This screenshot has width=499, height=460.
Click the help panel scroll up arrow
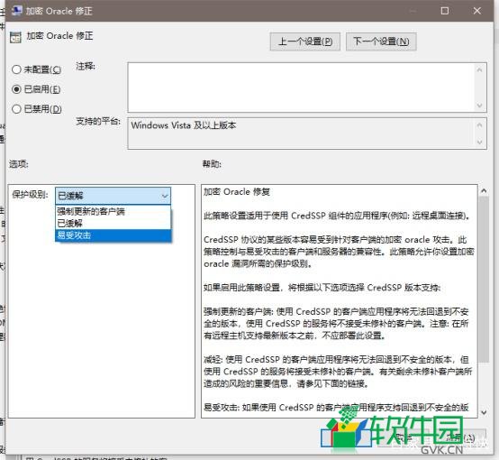(484, 190)
